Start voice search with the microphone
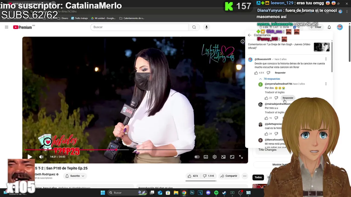 (x=206, y=27)
